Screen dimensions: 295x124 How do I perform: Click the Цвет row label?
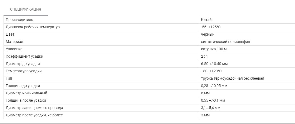pos(10,35)
